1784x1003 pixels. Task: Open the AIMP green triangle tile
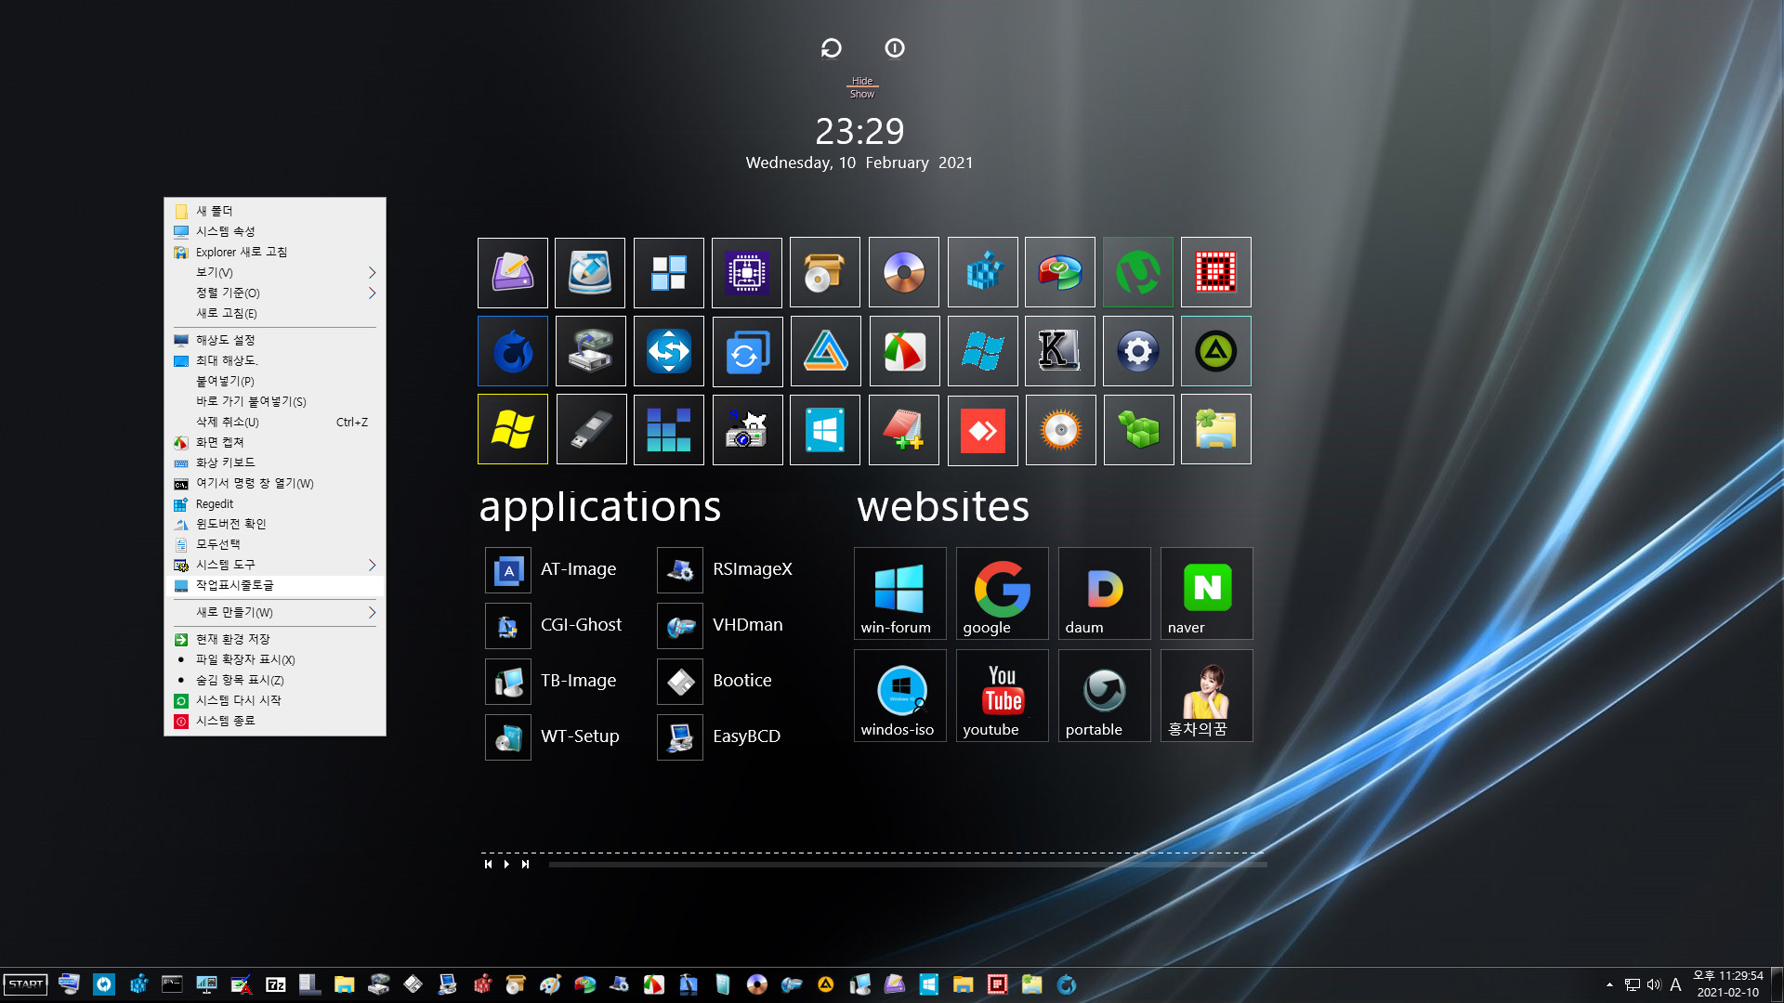tap(1216, 351)
